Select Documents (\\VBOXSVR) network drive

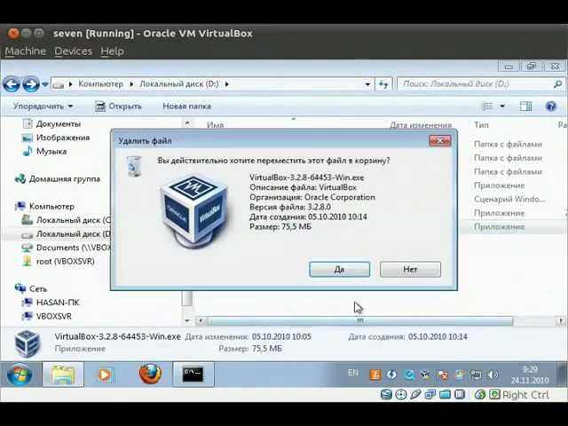pyautogui.click(x=66, y=248)
